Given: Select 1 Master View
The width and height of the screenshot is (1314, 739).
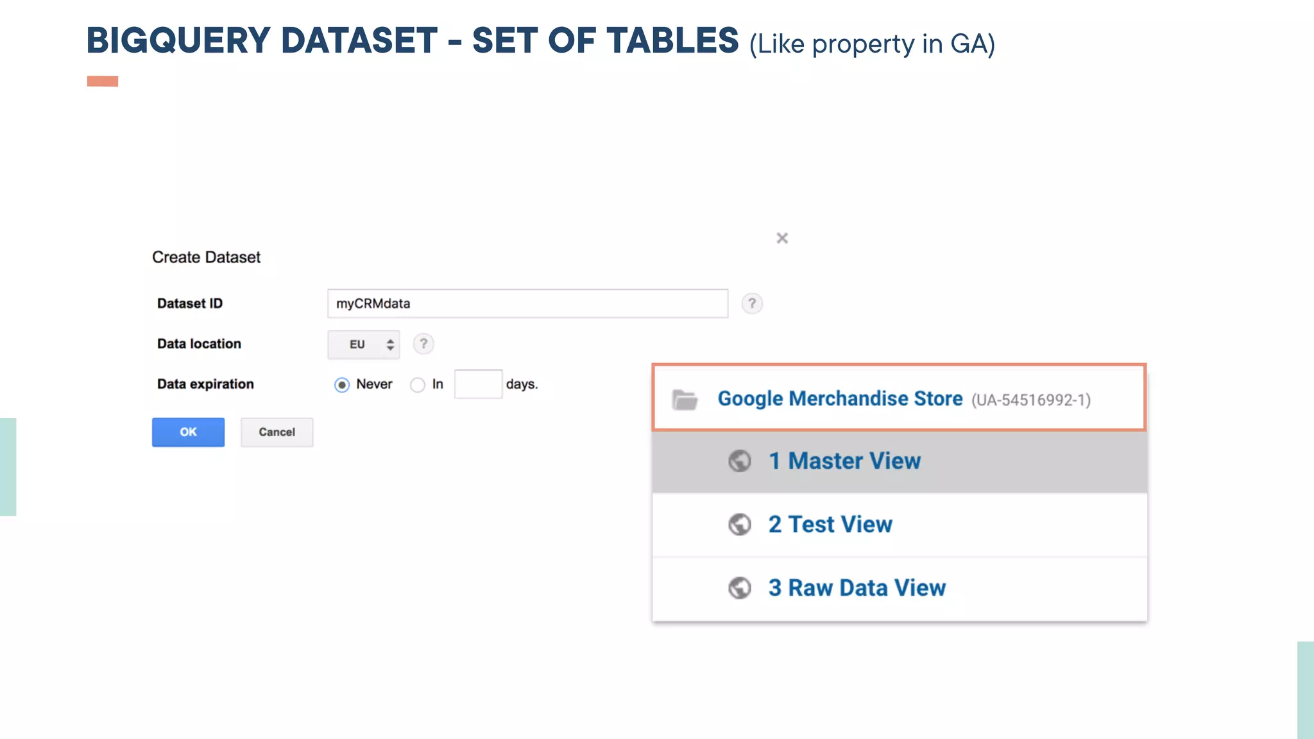Looking at the screenshot, I should click(844, 461).
